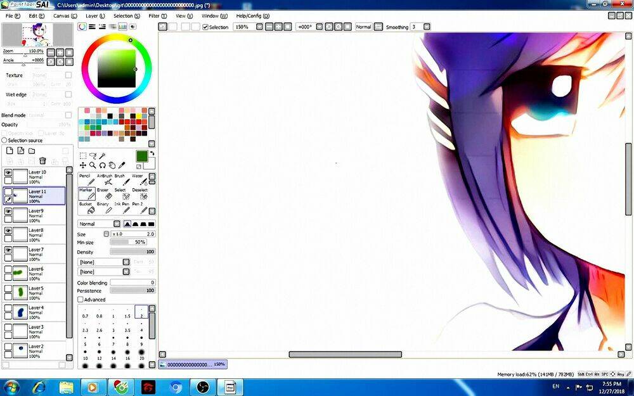Viewport: 634px width, 396px height.
Task: Toggle the Selection checkbox in the toolbar
Action: tap(205, 27)
